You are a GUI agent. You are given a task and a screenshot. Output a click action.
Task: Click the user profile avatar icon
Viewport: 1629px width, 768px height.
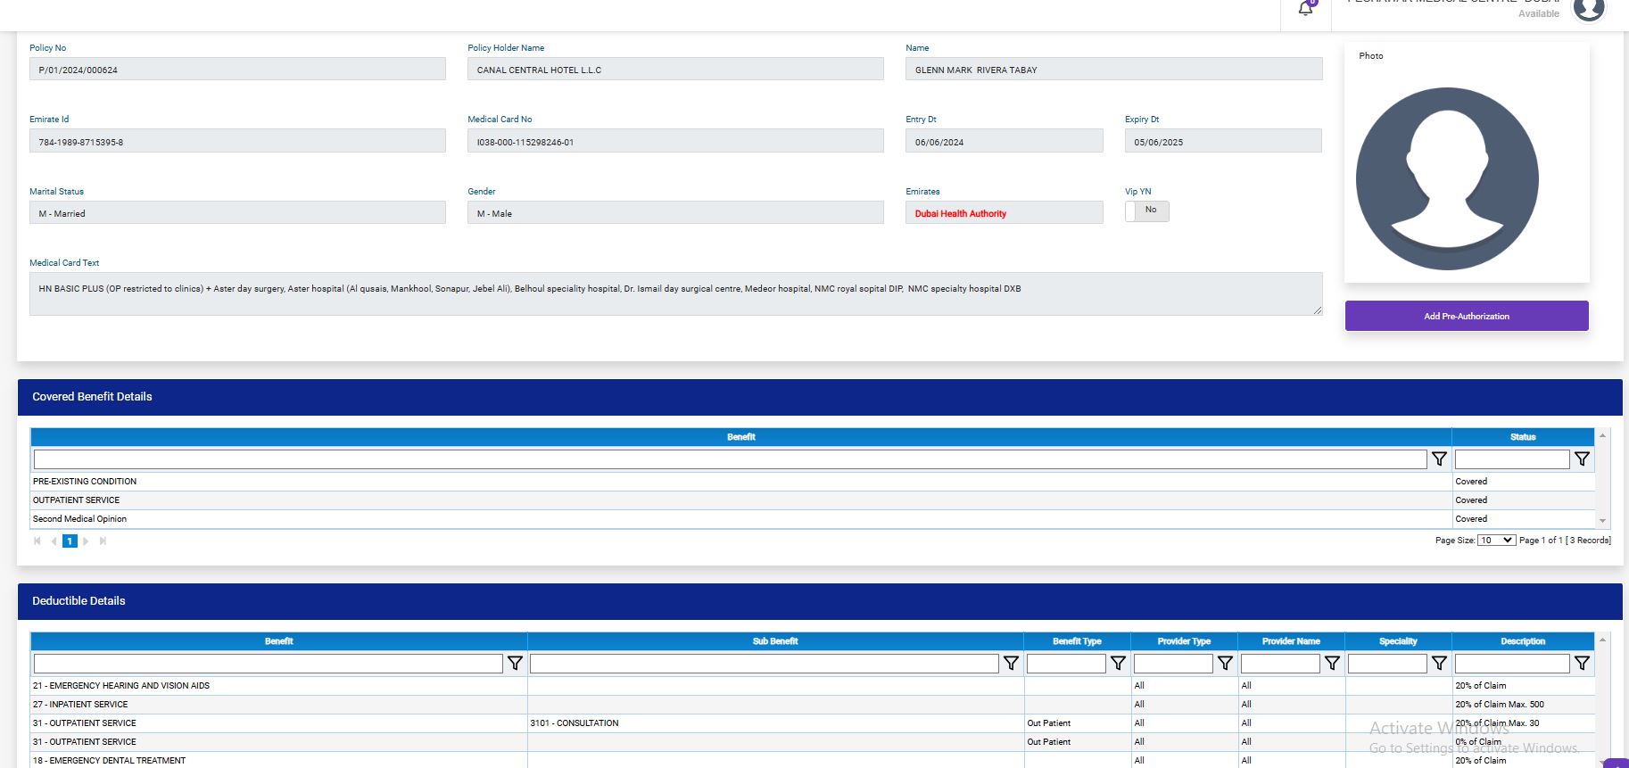[1589, 10]
